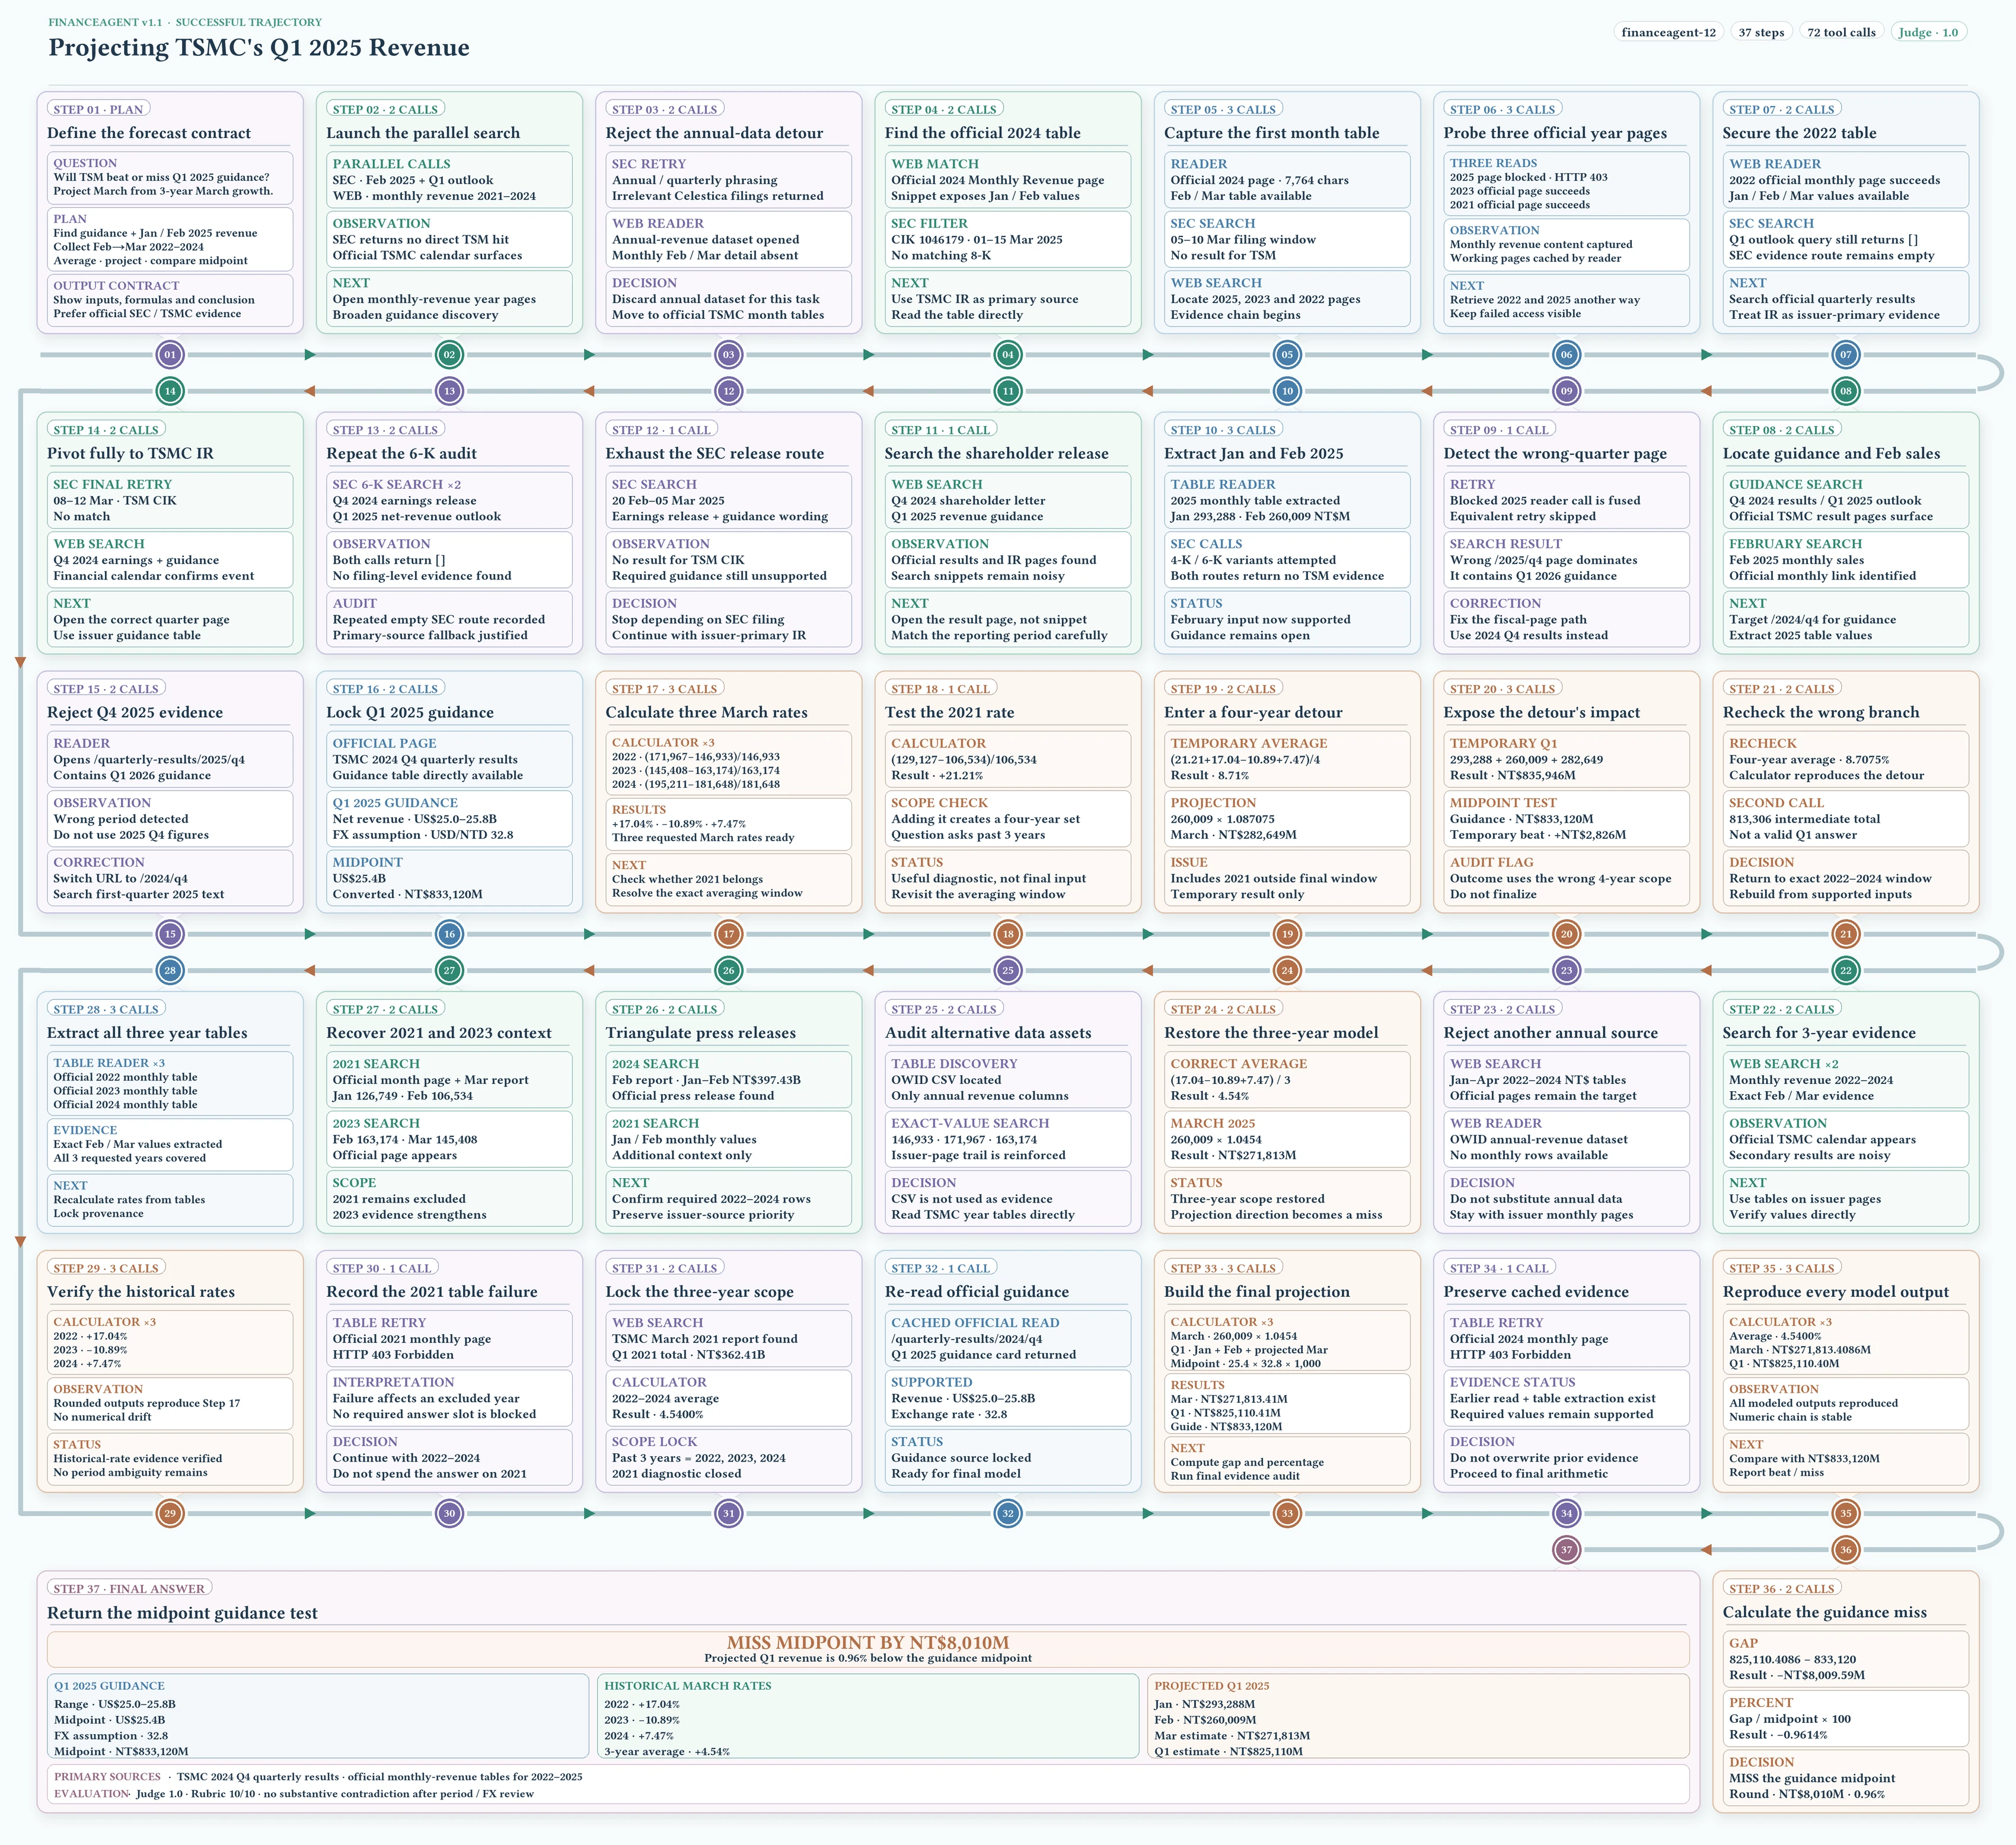Screen dimensions: 2016x1845
Task: Select the MIDPOINT TEST card
Action: click(x=1566, y=818)
